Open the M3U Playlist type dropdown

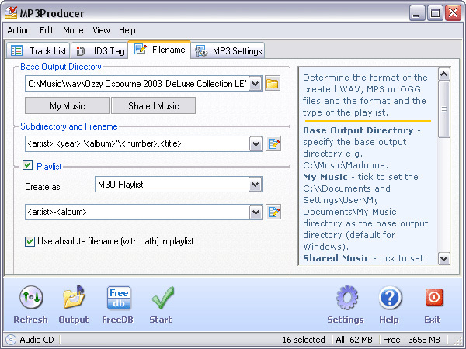256,185
